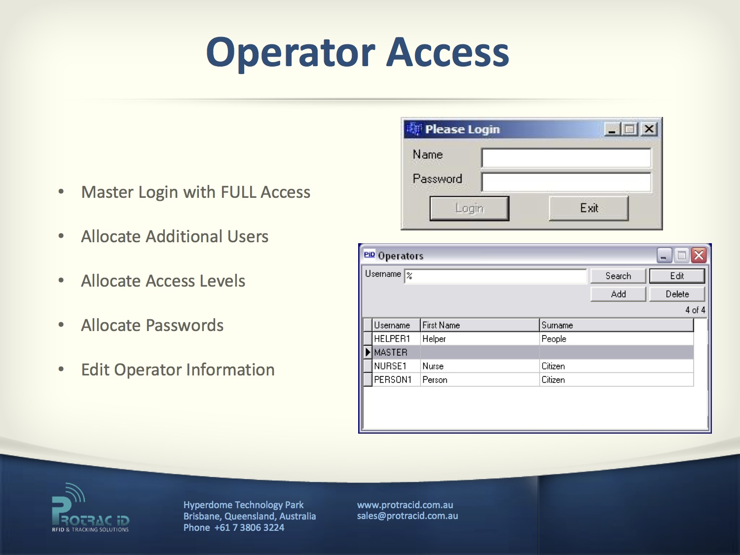The width and height of the screenshot is (740, 555).
Task: Click into the Name input field
Action: pos(566,158)
